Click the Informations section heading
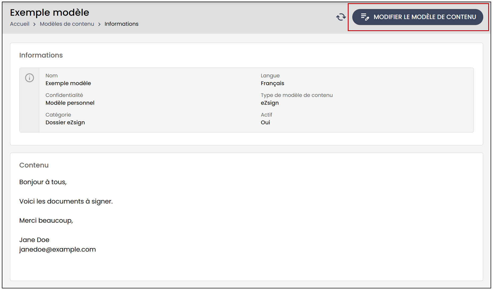493x290 pixels. click(x=41, y=55)
